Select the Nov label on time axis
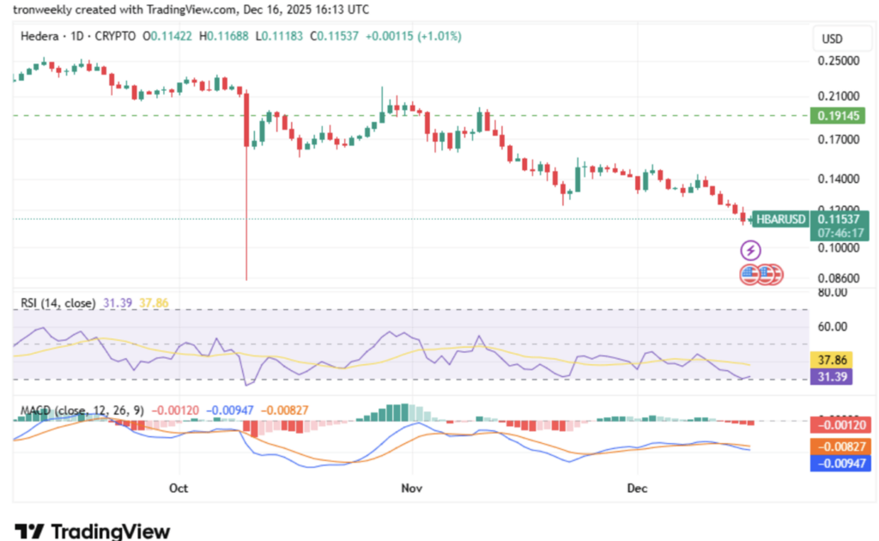Image resolution: width=879 pixels, height=541 pixels. 412,488
